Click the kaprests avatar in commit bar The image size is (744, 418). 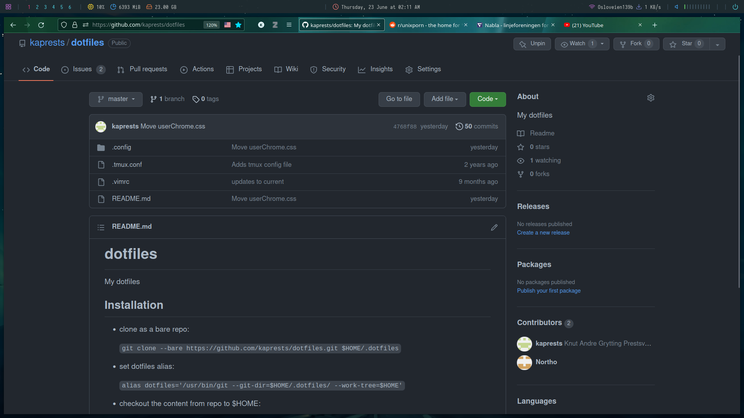pos(101,127)
